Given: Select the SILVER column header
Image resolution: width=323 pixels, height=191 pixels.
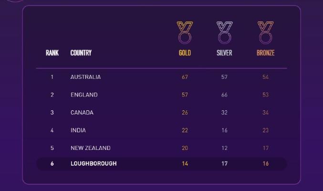Looking at the screenshot, I should click(224, 53).
